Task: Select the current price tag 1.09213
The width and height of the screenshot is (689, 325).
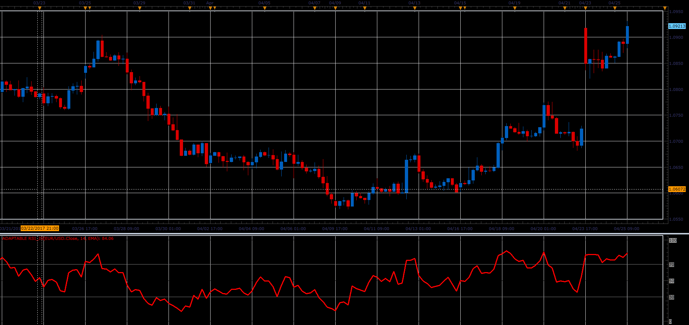Action: [x=677, y=26]
